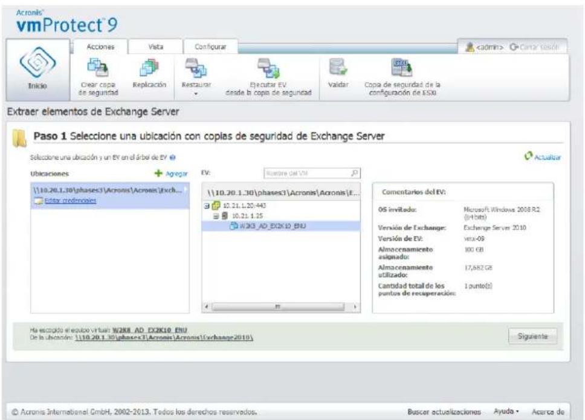Click the vCenter icon beside 10.21.1.20:443
Viewport: 585px width, 420px height.
pyautogui.click(x=216, y=205)
